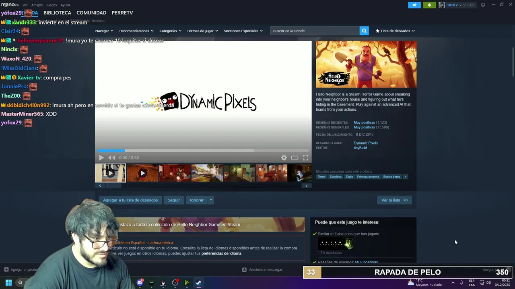Switch to the PERRETV profile tab
Viewport: 515px width, 289px height.
point(122,13)
